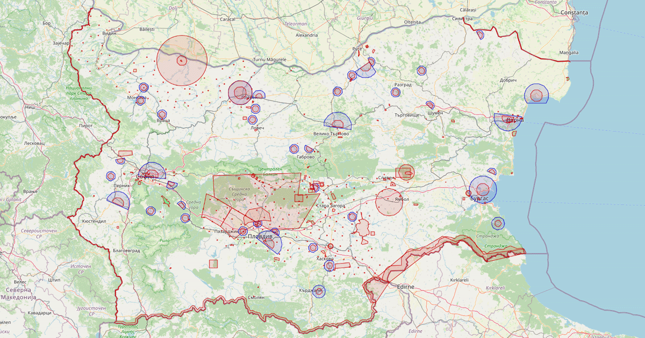645x338 pixels.
Task: Click the blue circle near Кърджали
Action: pyautogui.click(x=318, y=291)
